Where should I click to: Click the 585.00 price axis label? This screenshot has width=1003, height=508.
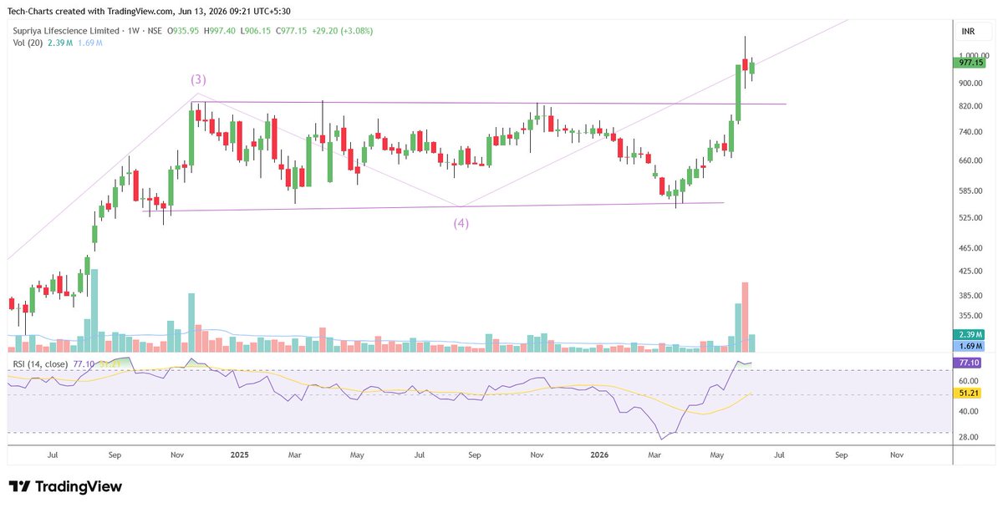tap(970, 191)
